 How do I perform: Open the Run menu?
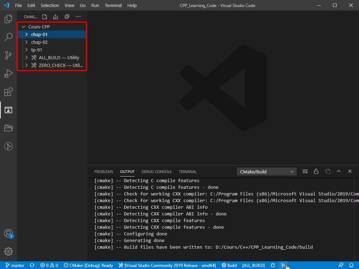click(95, 6)
